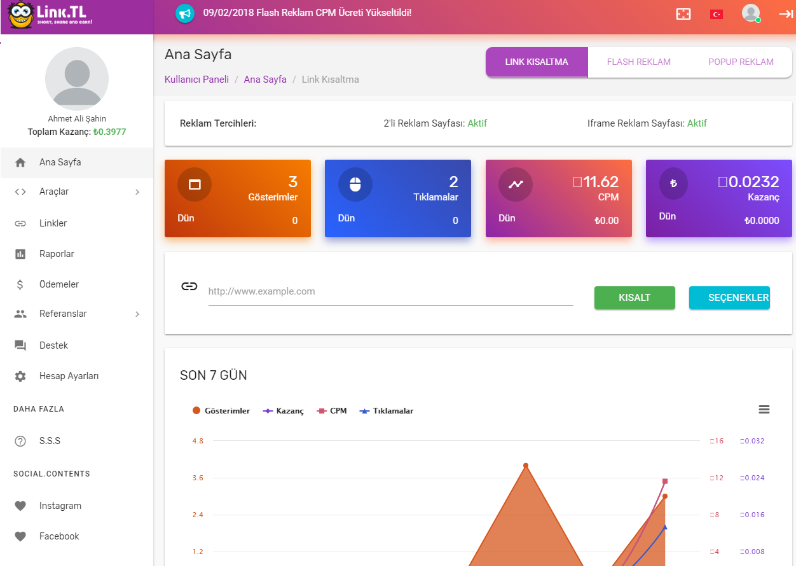Open the chart hamburger menu icon

[x=764, y=410]
